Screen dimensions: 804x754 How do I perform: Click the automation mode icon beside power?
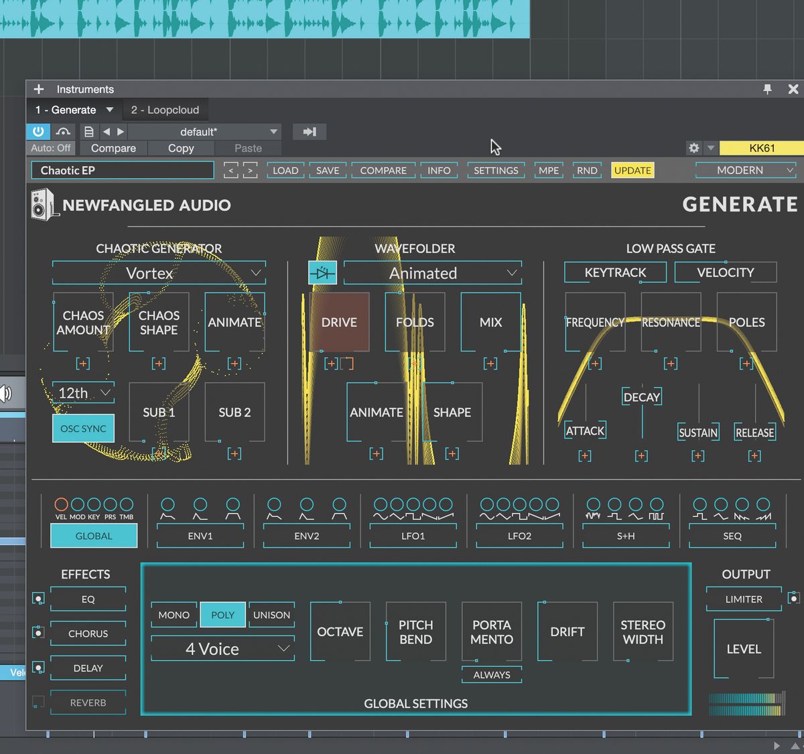pyautogui.click(x=63, y=132)
